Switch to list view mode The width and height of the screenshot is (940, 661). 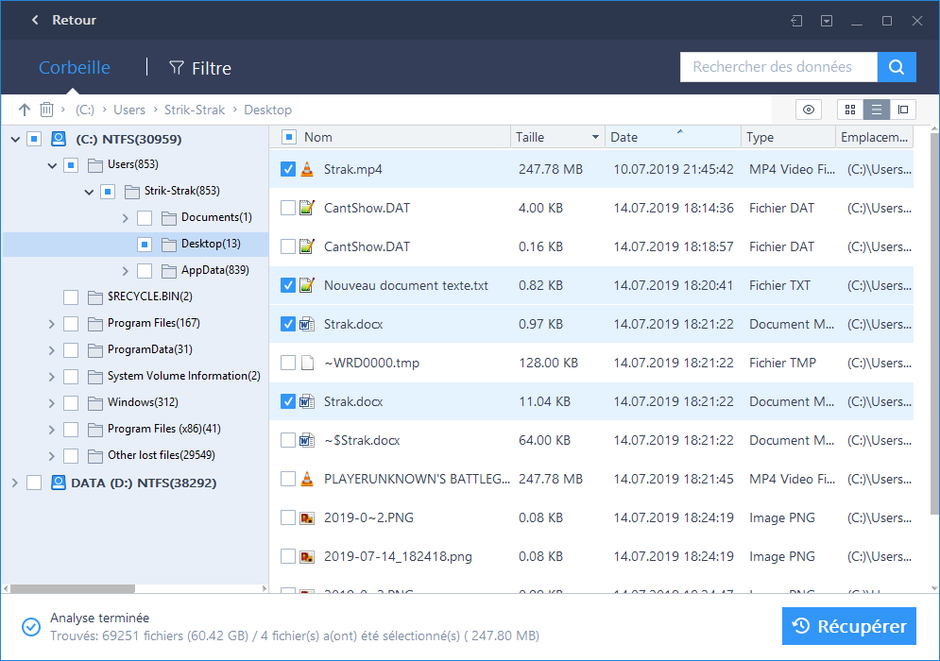point(877,110)
